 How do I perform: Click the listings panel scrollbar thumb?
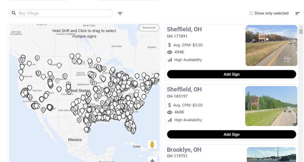click(301, 31)
